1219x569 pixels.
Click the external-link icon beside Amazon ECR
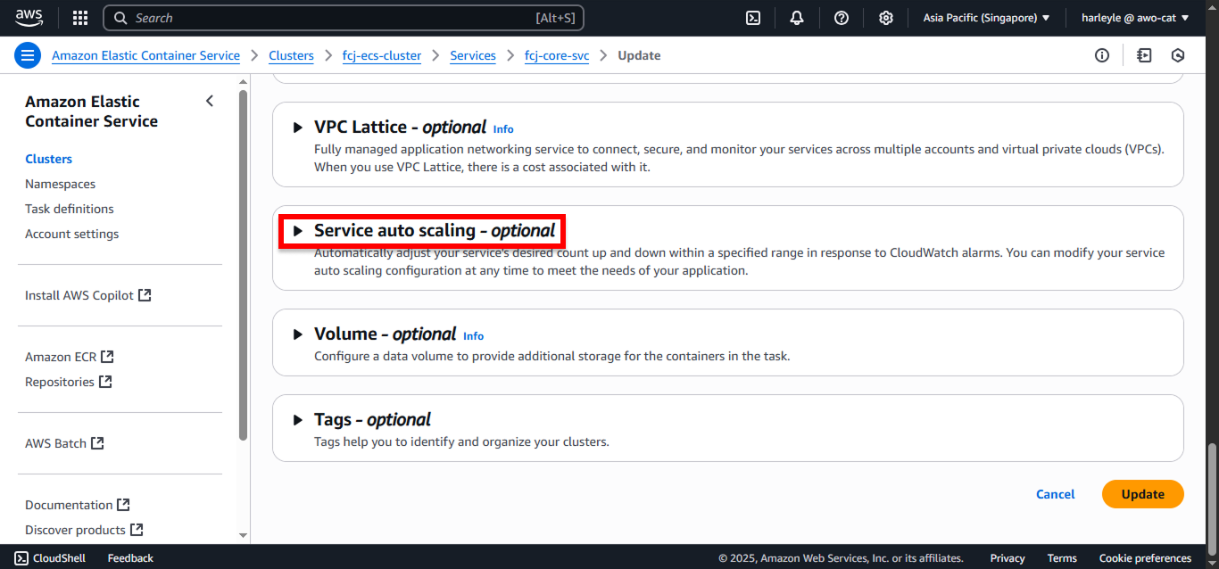coord(107,356)
